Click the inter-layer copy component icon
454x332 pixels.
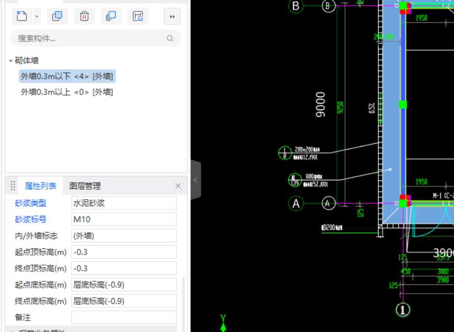pyautogui.click(x=111, y=16)
